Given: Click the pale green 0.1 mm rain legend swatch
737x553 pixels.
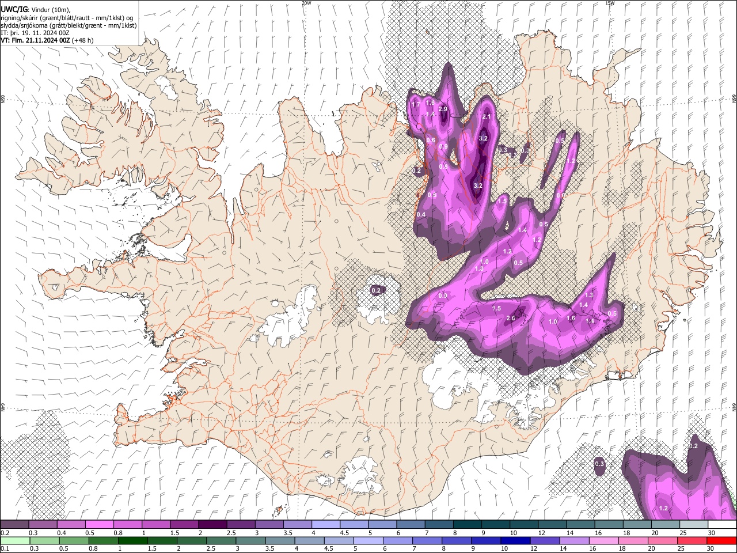Looking at the screenshot, I should point(14,540).
